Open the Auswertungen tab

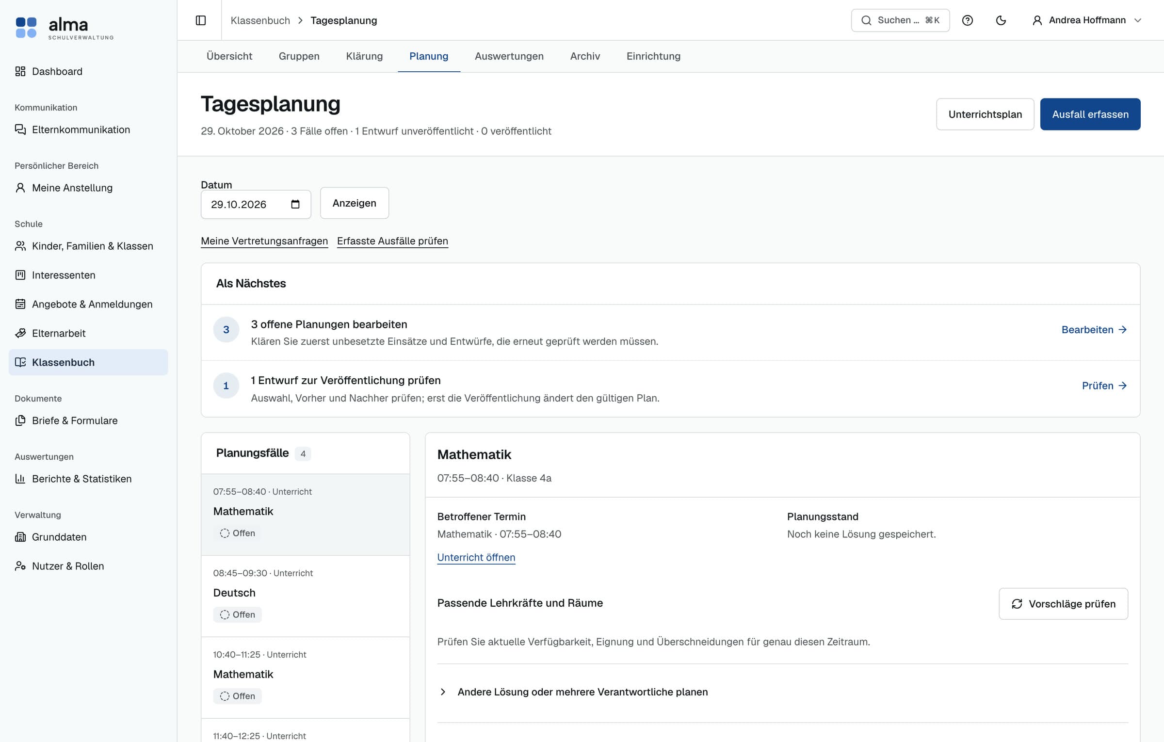(509, 56)
